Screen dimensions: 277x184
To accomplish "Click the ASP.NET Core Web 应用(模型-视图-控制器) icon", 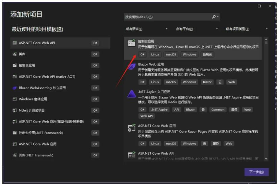I will pos(15,121).
